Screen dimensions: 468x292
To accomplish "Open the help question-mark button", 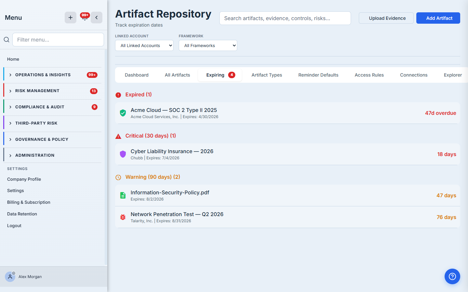I will pyautogui.click(x=452, y=276).
